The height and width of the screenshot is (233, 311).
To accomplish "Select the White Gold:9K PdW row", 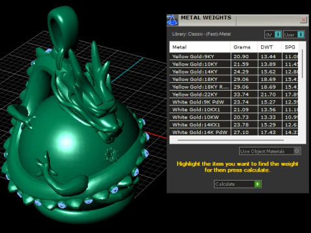I will pos(234,102).
